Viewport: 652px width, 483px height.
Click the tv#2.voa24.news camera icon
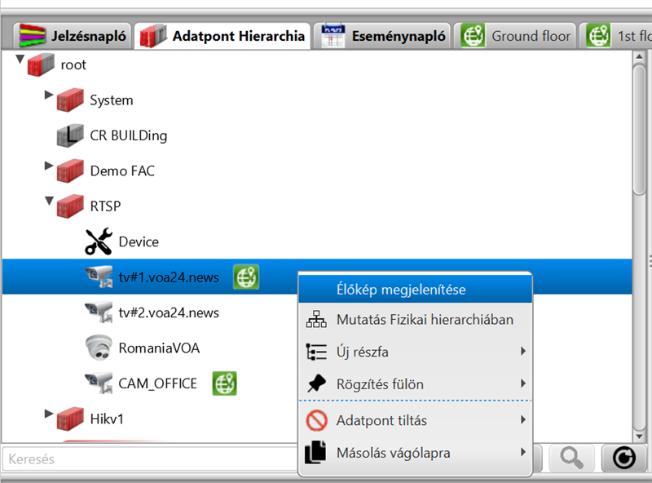(99, 312)
